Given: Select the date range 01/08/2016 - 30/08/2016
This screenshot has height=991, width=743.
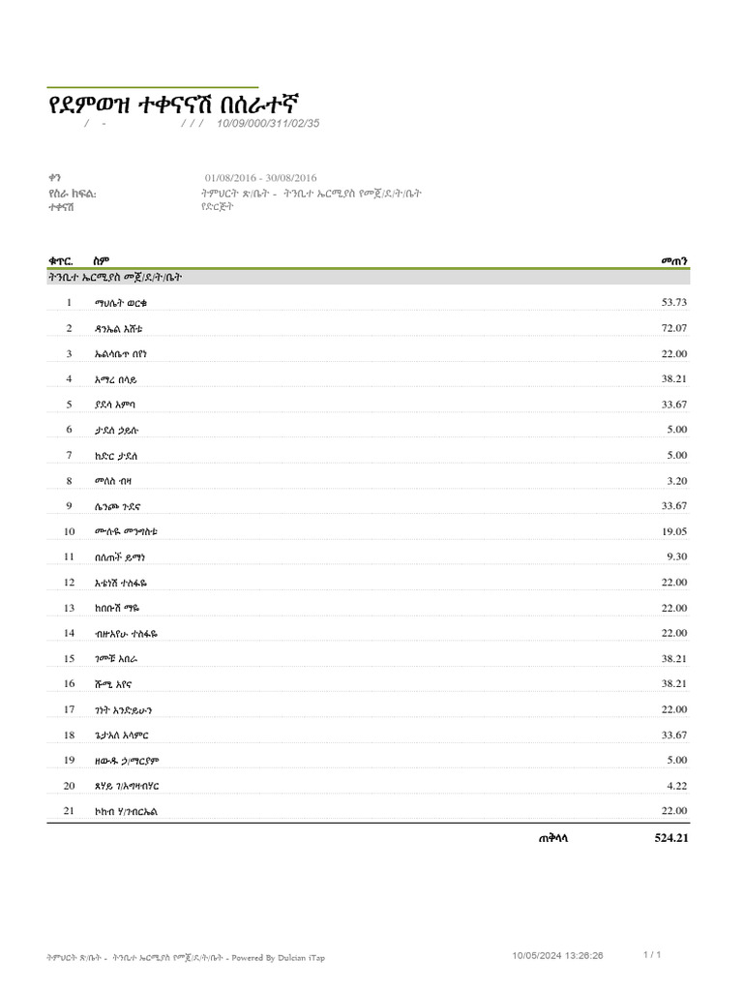Looking at the screenshot, I should click(x=260, y=178).
